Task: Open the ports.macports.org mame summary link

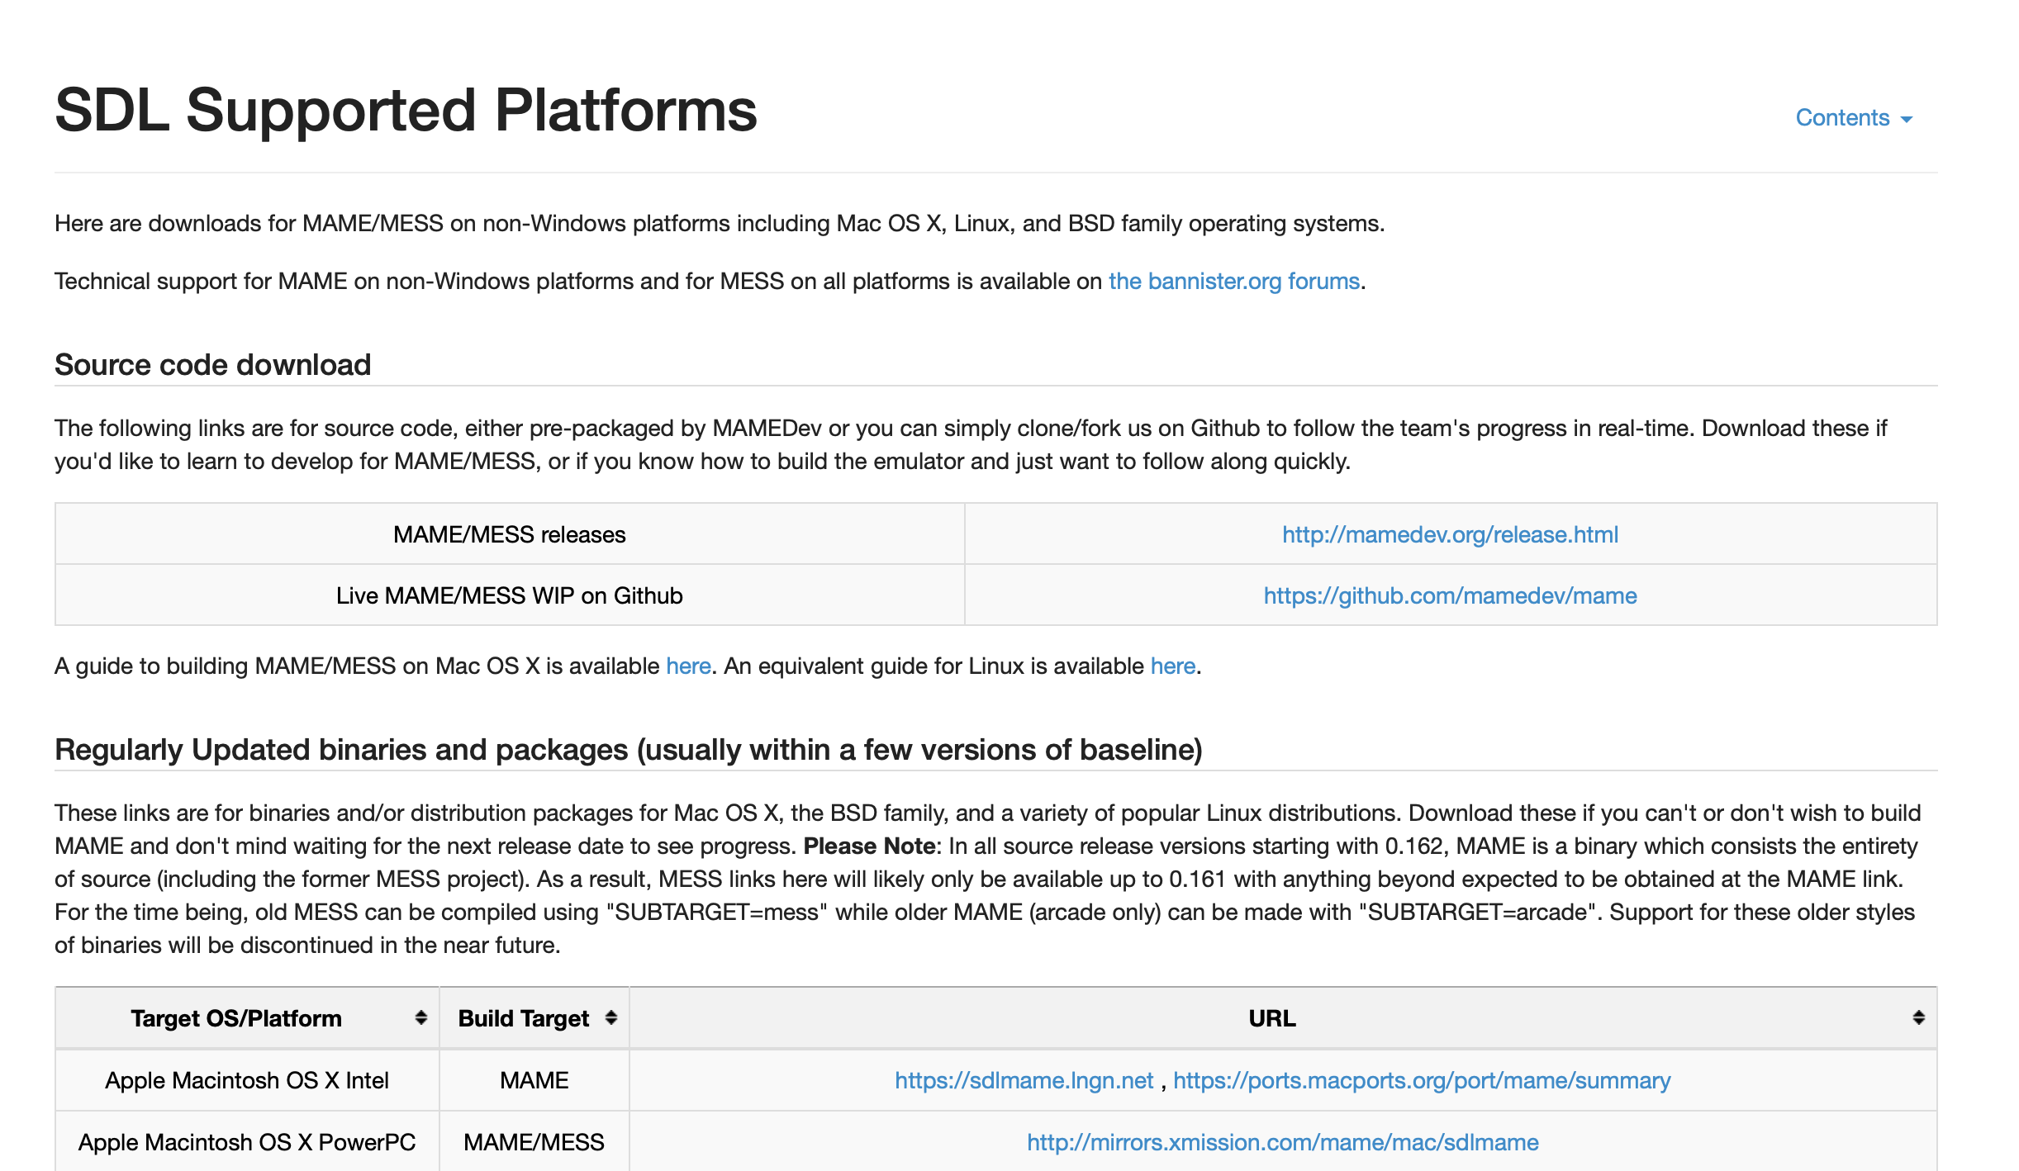Action: coord(1422,1081)
